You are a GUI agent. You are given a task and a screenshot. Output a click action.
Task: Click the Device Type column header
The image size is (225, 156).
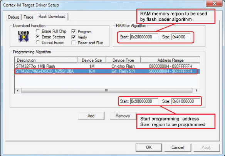(123, 60)
